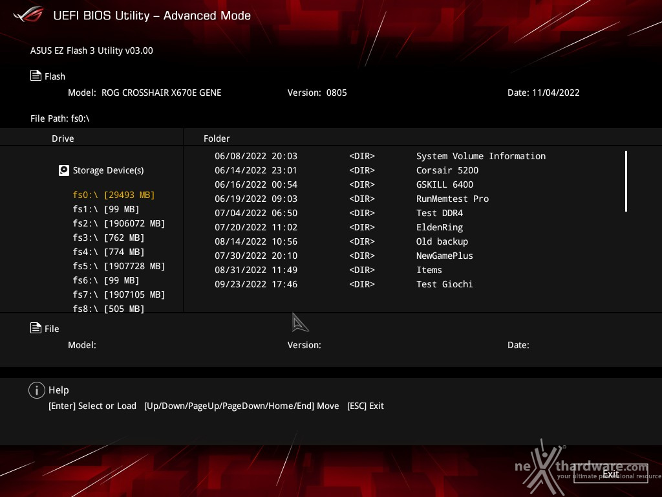The width and height of the screenshot is (662, 497).
Task: Click the ROG logo icon
Action: point(28,14)
